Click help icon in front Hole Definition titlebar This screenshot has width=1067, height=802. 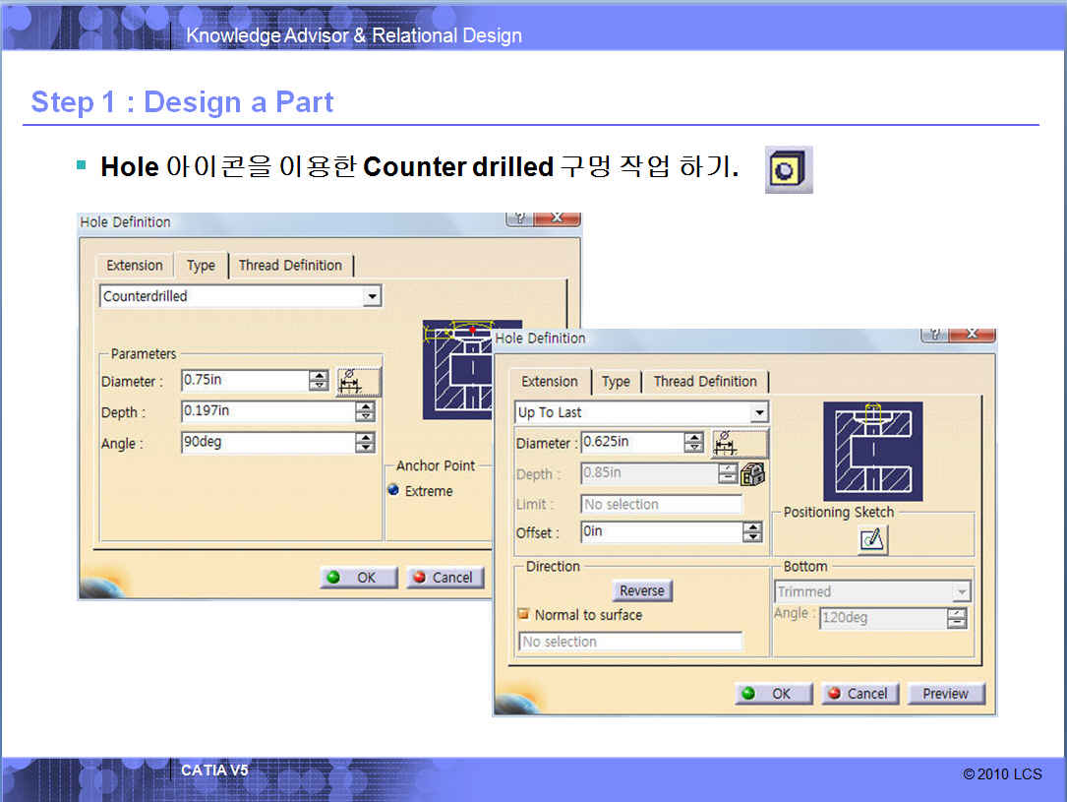tap(936, 335)
